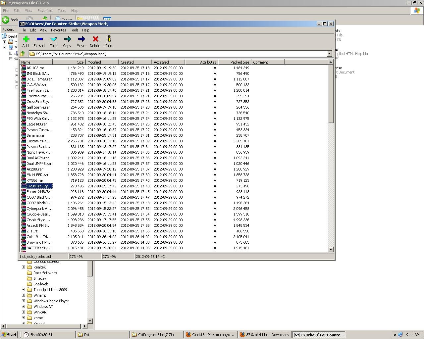Open the View menu in front 7-Zip window
Viewport: 424px width, 339px height.
coord(43,30)
